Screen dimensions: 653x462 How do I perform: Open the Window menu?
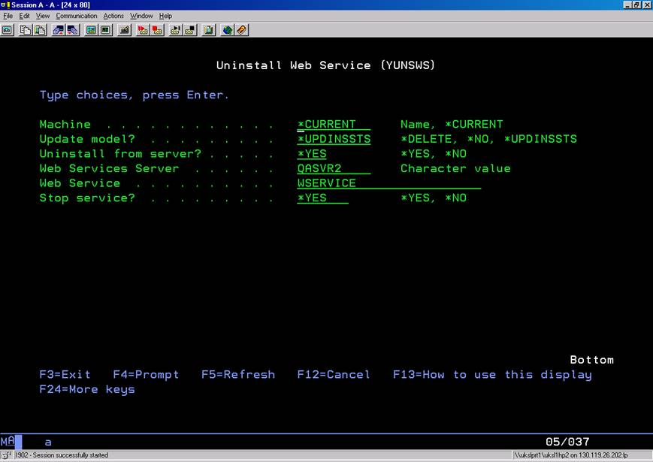coord(141,16)
